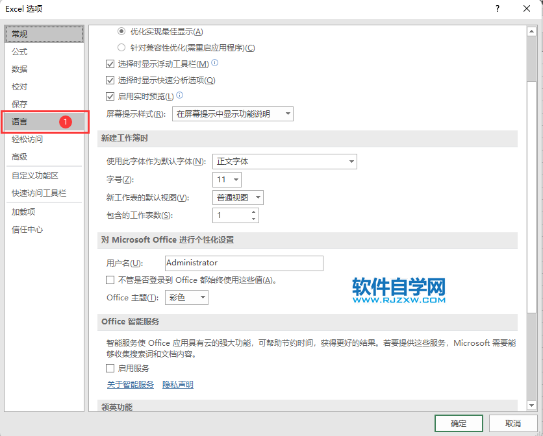The image size is (543, 436).
Task: Select the 语言 category
Action: click(x=44, y=121)
